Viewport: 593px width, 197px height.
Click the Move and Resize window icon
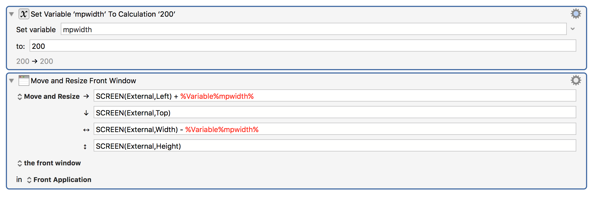24,80
